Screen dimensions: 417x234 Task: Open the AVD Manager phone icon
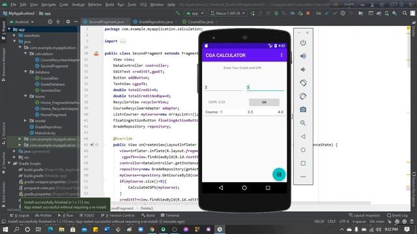[386, 13]
